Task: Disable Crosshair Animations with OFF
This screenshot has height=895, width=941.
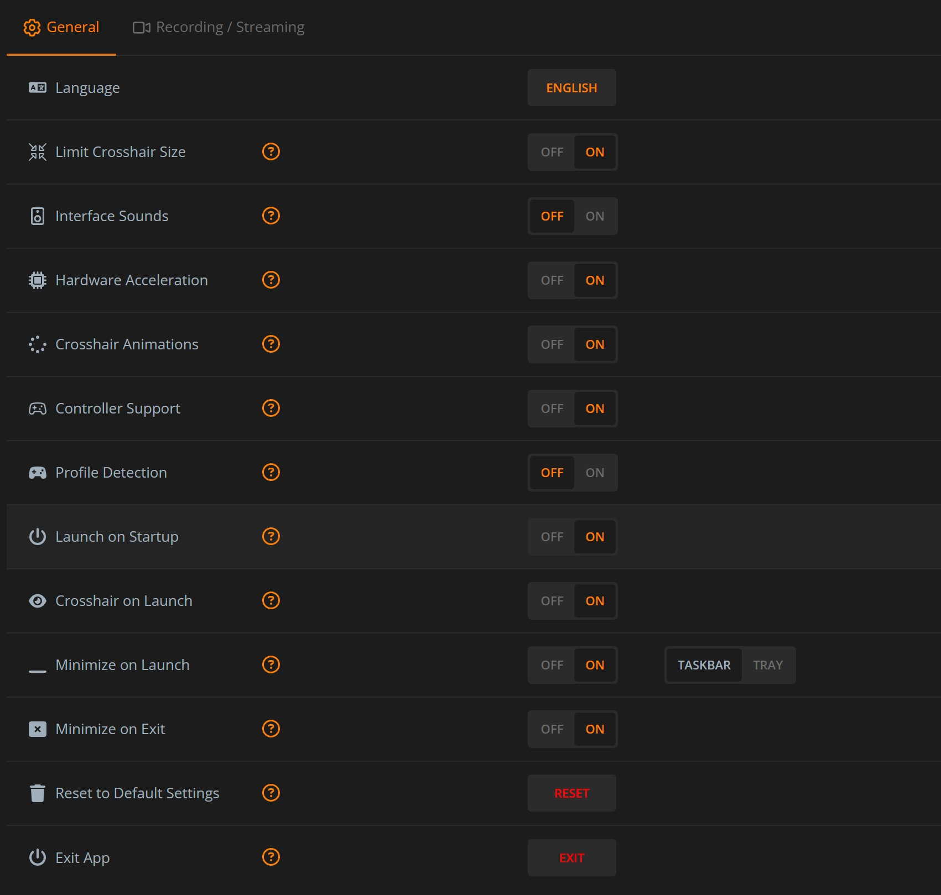Action: coord(552,344)
